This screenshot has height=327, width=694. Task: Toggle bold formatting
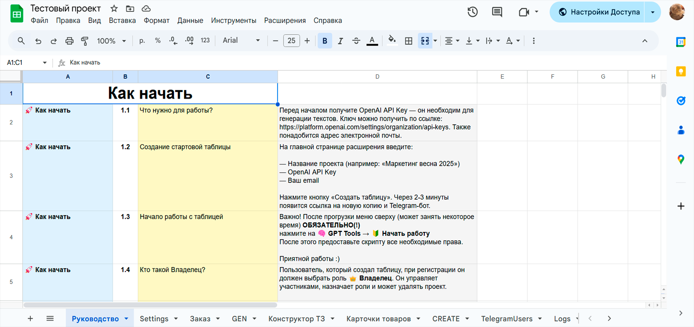pos(325,41)
